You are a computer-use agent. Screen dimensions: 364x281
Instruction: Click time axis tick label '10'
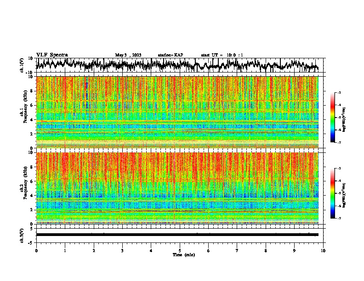coord(323,251)
